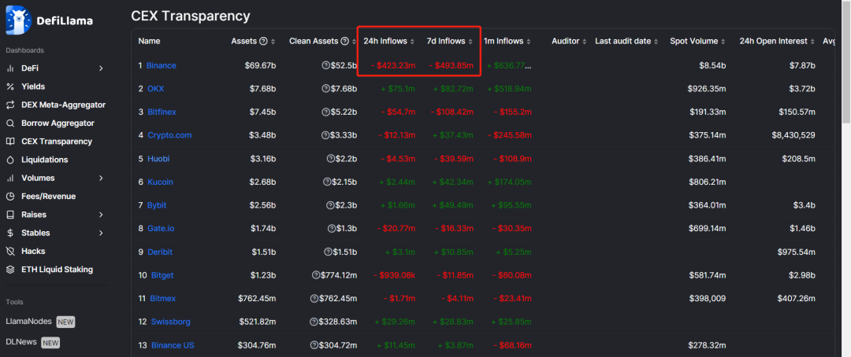Click Binance 24h inflow value -$423.23m
Image resolution: width=851 pixels, height=357 pixels.
click(x=393, y=65)
